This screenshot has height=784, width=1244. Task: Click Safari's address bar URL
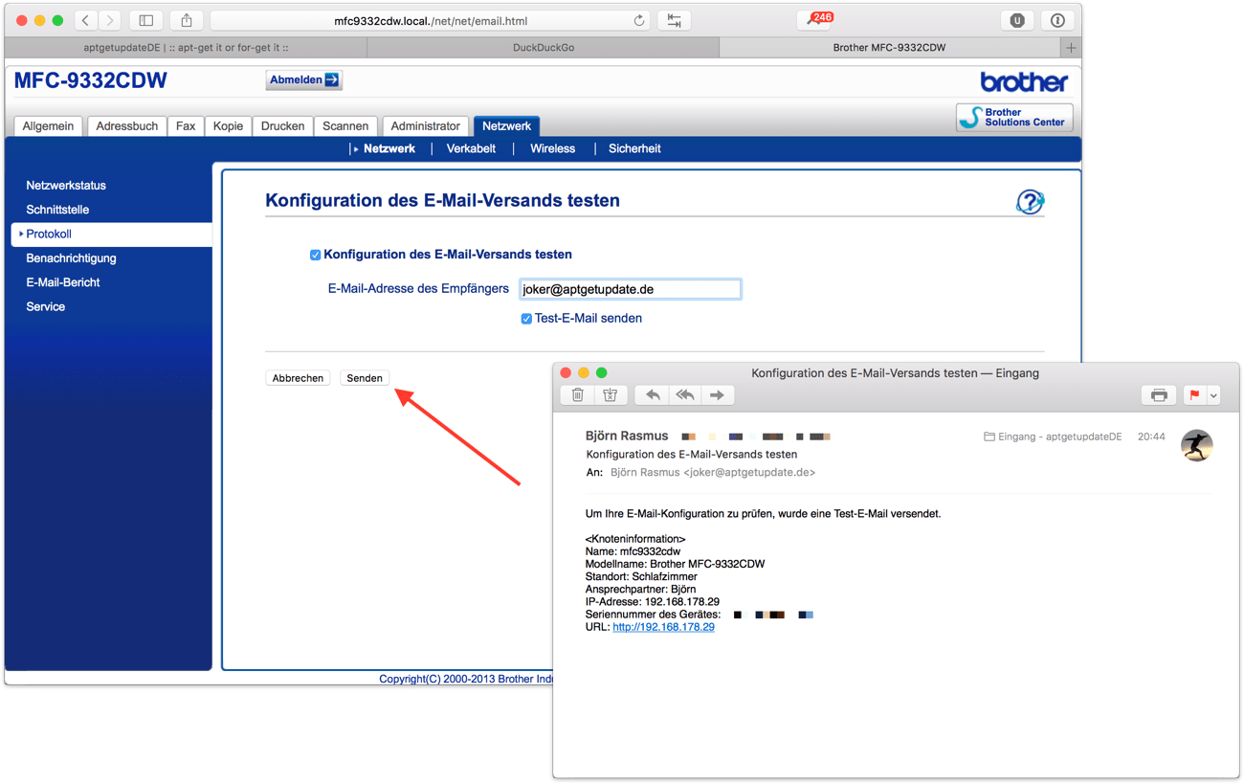[x=431, y=20]
